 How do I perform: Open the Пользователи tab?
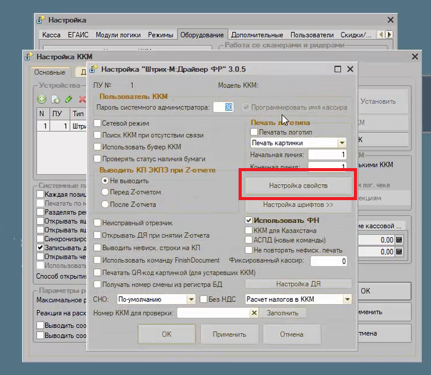pos(312,35)
